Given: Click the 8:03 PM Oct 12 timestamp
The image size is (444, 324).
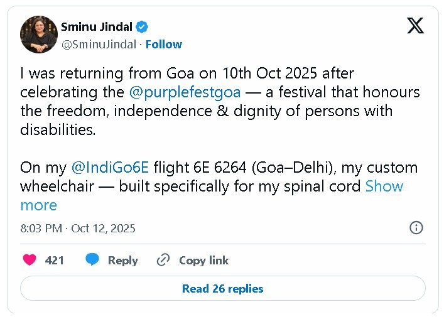Looking at the screenshot, I should click(78, 228).
